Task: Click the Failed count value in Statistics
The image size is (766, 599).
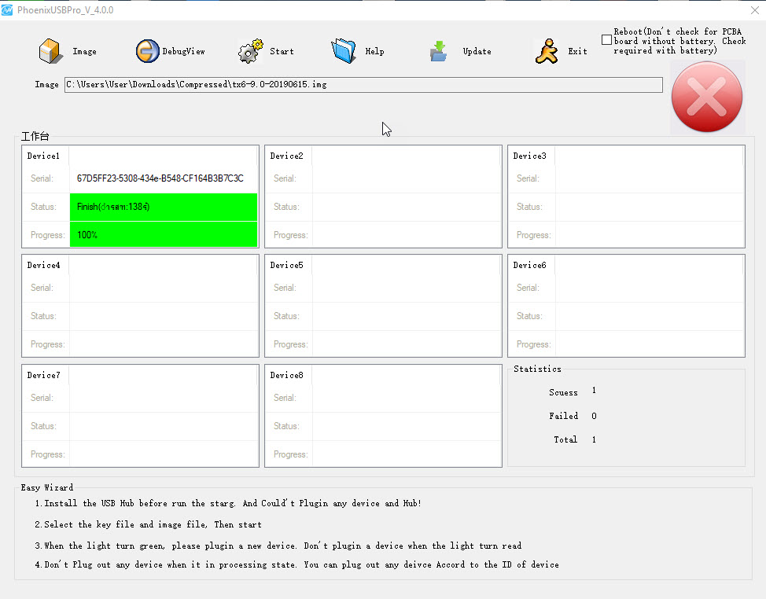Action: tap(594, 416)
